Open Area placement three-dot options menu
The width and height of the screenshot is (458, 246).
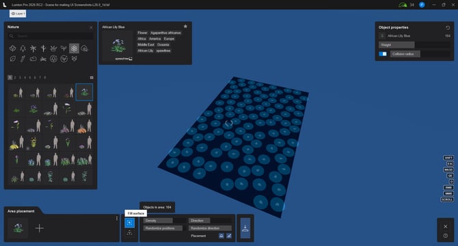(x=117, y=218)
